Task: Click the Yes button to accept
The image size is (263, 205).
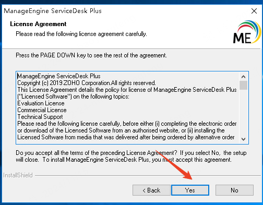Action: pyautogui.click(x=190, y=190)
